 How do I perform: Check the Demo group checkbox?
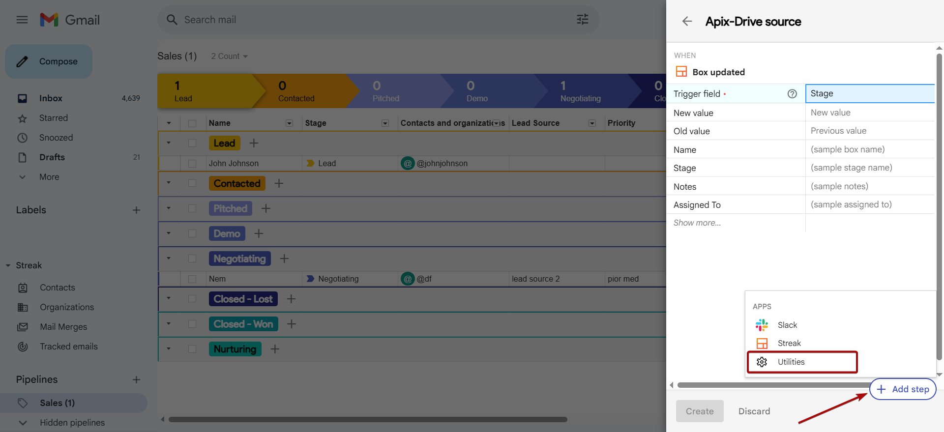(192, 233)
